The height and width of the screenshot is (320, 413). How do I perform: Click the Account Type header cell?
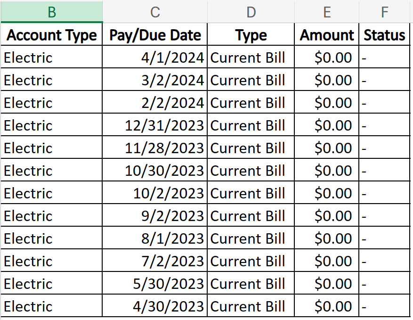pyautogui.click(x=51, y=35)
